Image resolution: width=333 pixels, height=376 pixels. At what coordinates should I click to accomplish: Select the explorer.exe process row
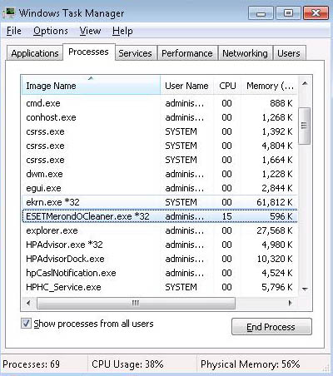160,230
